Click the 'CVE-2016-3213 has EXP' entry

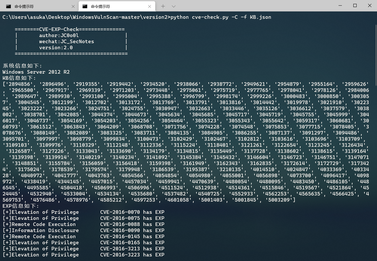coord(132,249)
